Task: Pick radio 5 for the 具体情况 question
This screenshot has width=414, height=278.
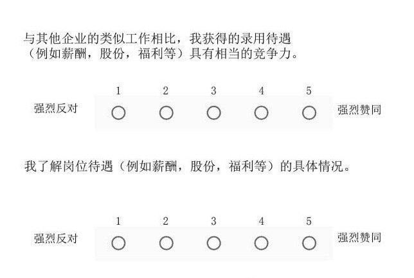Action: coord(309,243)
